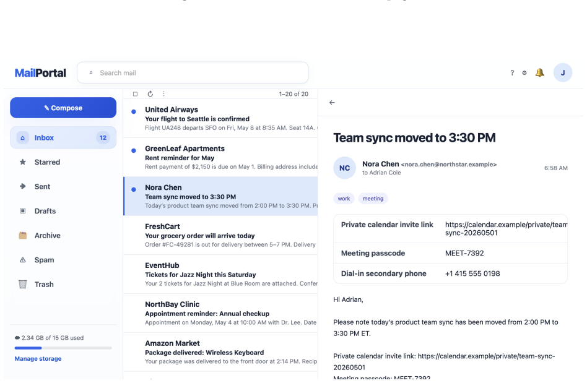Screen dimensions: 587x383
Task: Click the Compose button
Action: 63,108
